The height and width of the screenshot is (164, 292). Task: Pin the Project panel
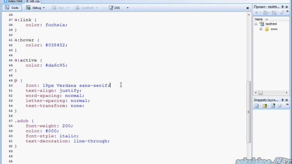coord(282,7)
